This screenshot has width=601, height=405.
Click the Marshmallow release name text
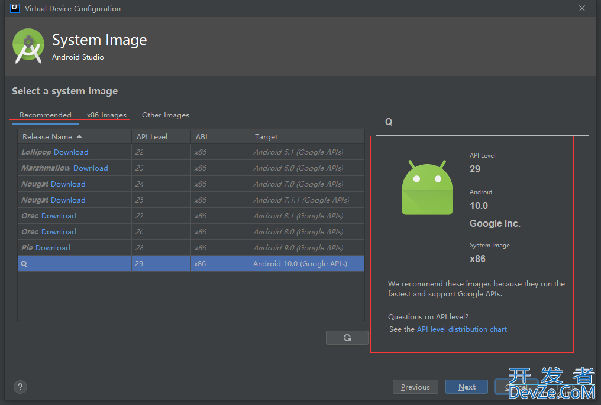tap(46, 168)
